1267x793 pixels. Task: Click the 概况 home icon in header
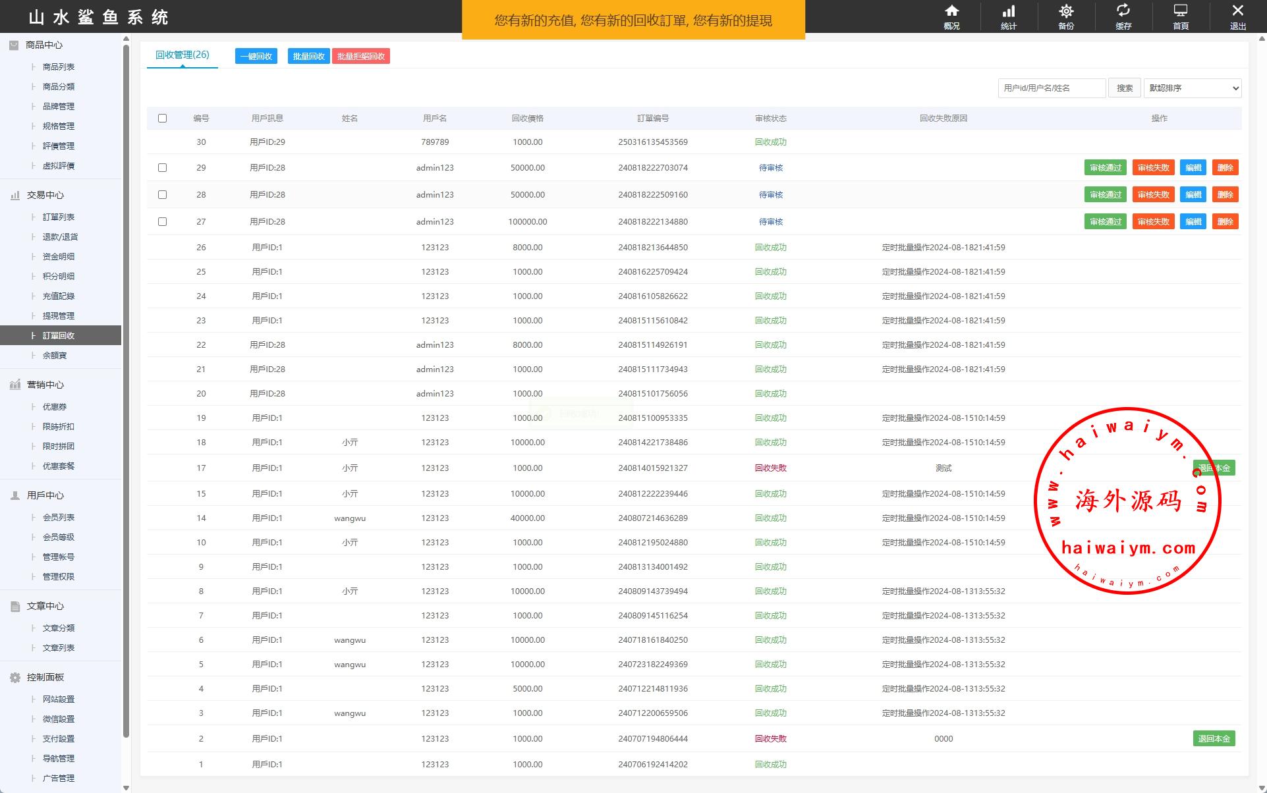(x=951, y=11)
